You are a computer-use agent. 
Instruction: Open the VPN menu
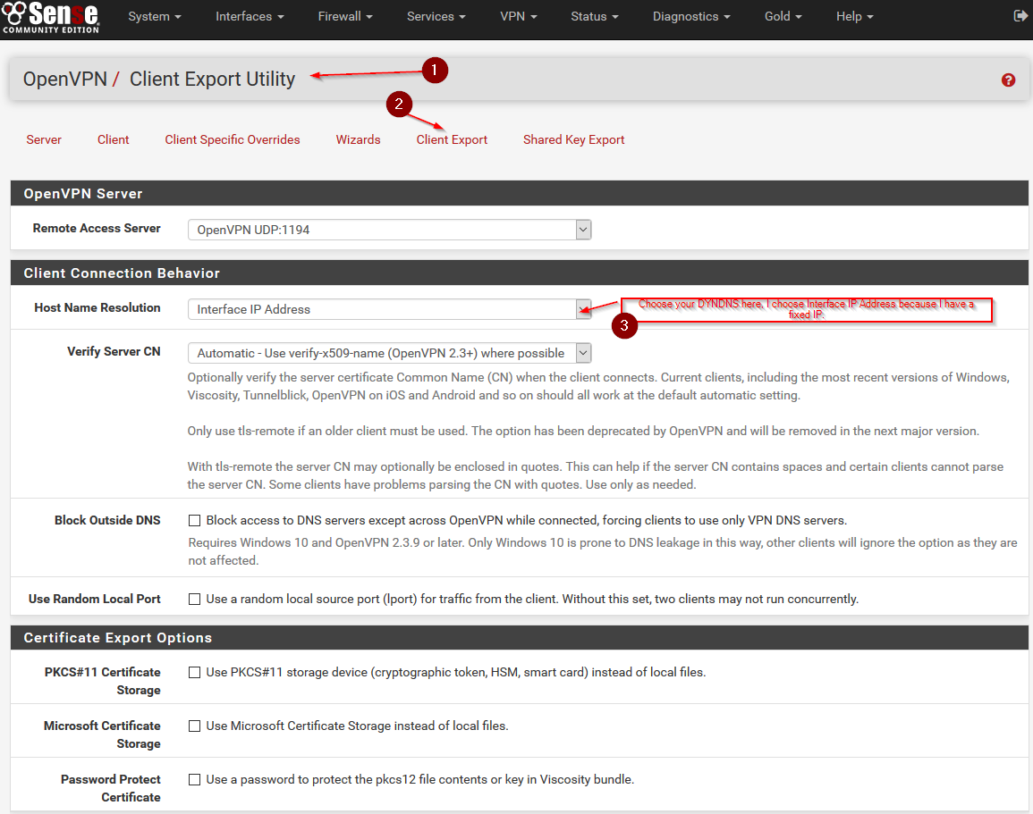519,16
